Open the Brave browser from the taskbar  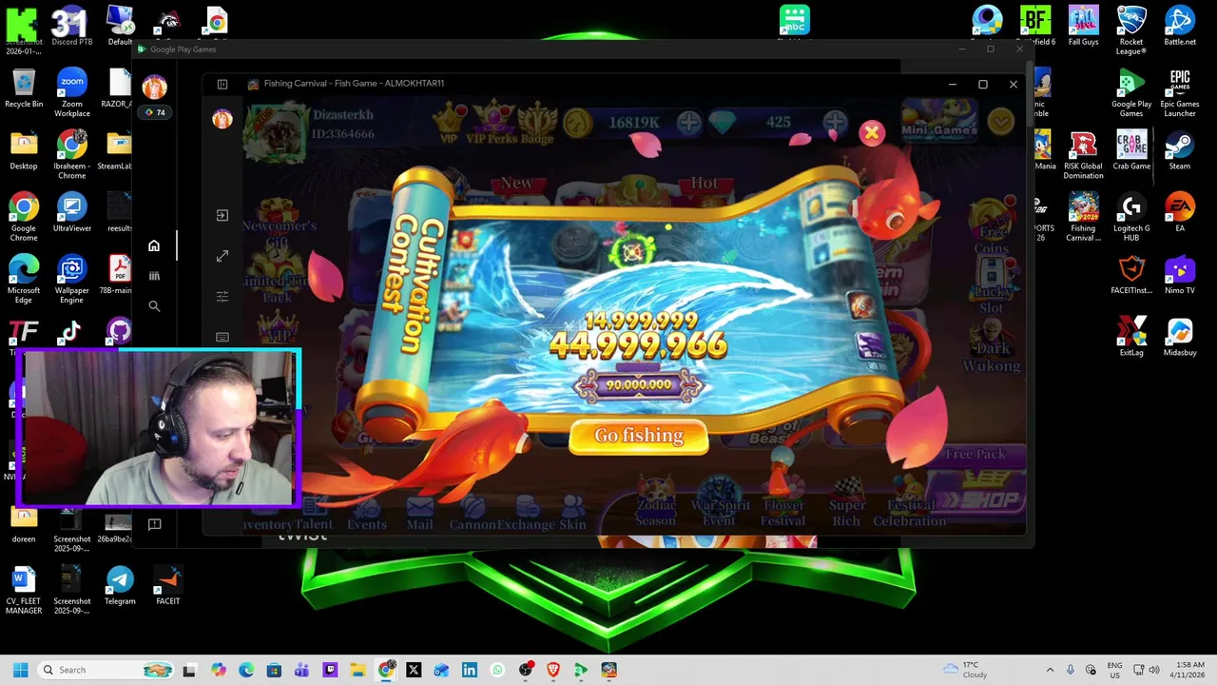pyautogui.click(x=553, y=670)
